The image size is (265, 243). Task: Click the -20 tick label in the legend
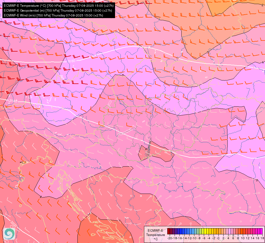[x=170, y=238]
